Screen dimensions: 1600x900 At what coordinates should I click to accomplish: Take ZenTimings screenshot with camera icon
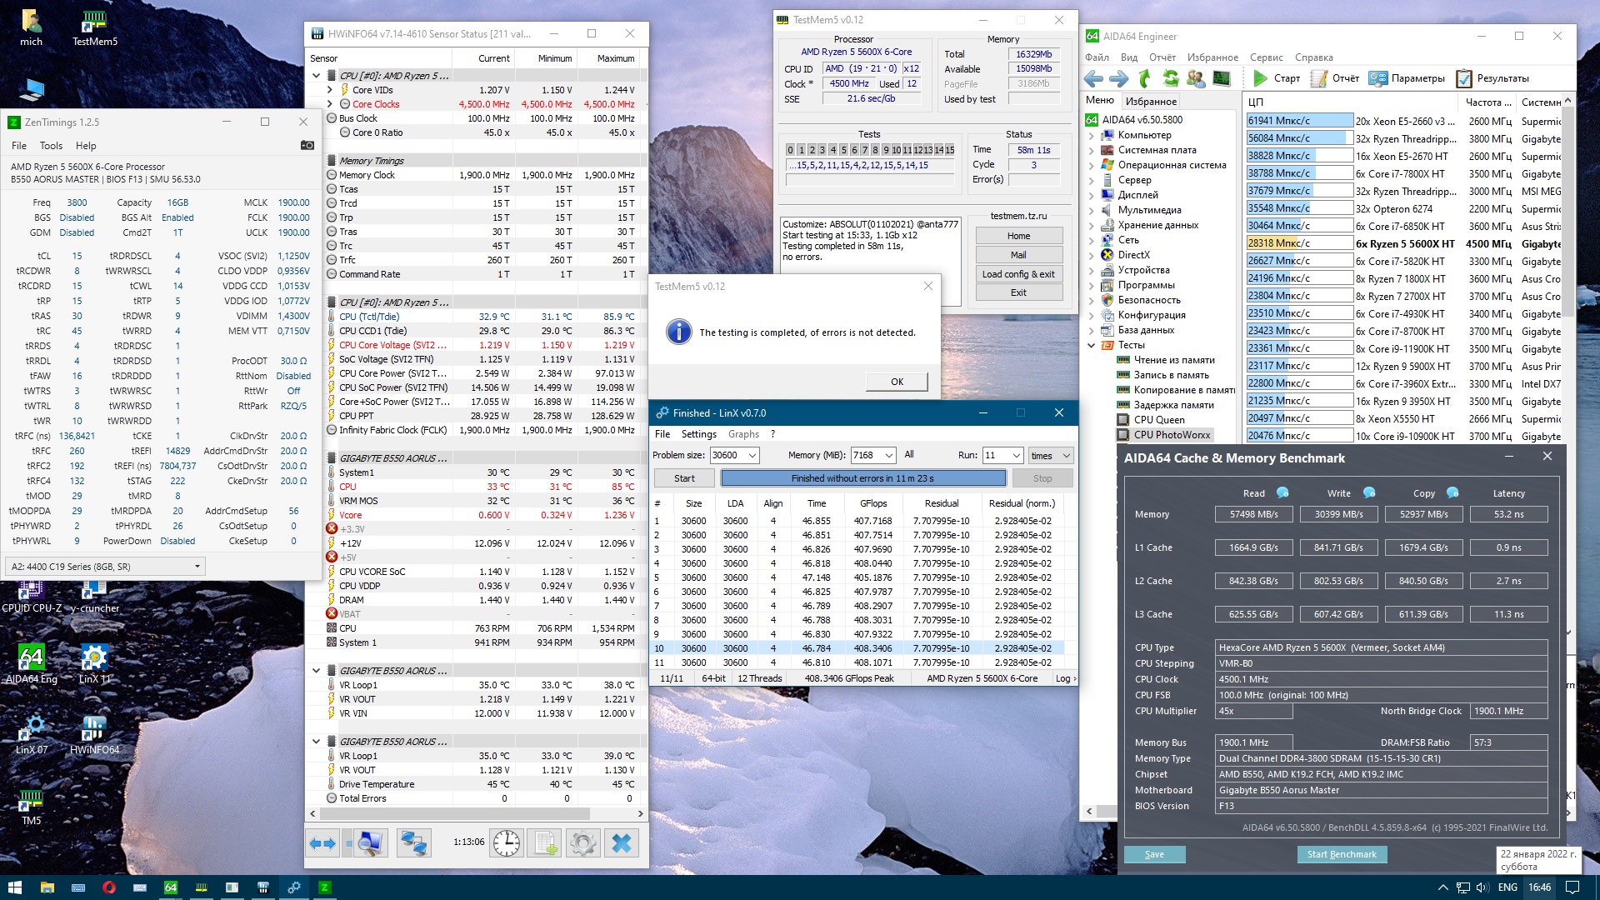pyautogui.click(x=307, y=145)
